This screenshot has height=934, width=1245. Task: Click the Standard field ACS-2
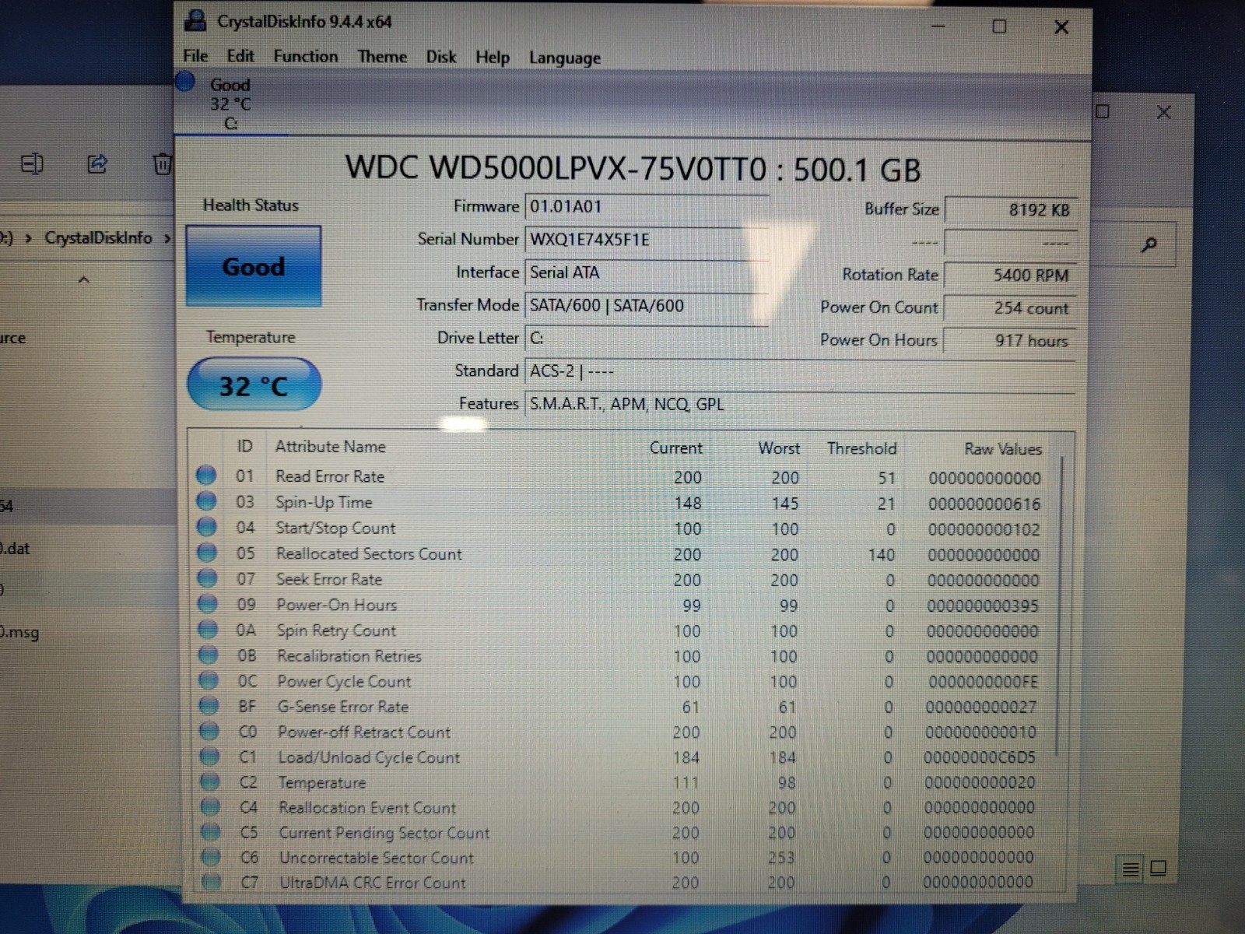click(x=800, y=371)
